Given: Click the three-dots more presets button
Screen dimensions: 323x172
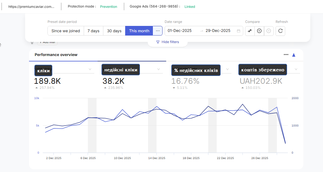Looking at the screenshot, I should (x=158, y=31).
